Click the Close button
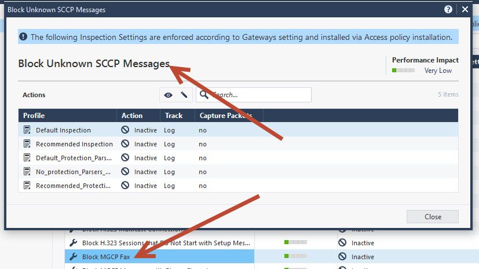479x269 pixels. (432, 216)
